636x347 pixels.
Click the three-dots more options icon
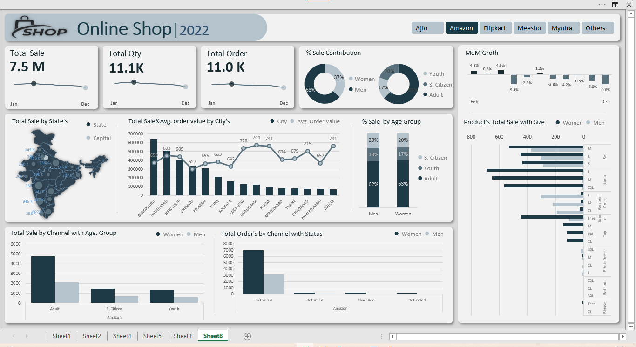602,5
